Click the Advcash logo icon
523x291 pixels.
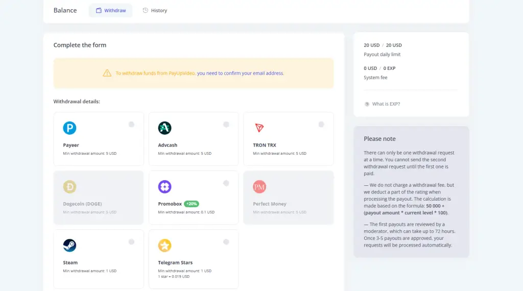click(x=165, y=128)
